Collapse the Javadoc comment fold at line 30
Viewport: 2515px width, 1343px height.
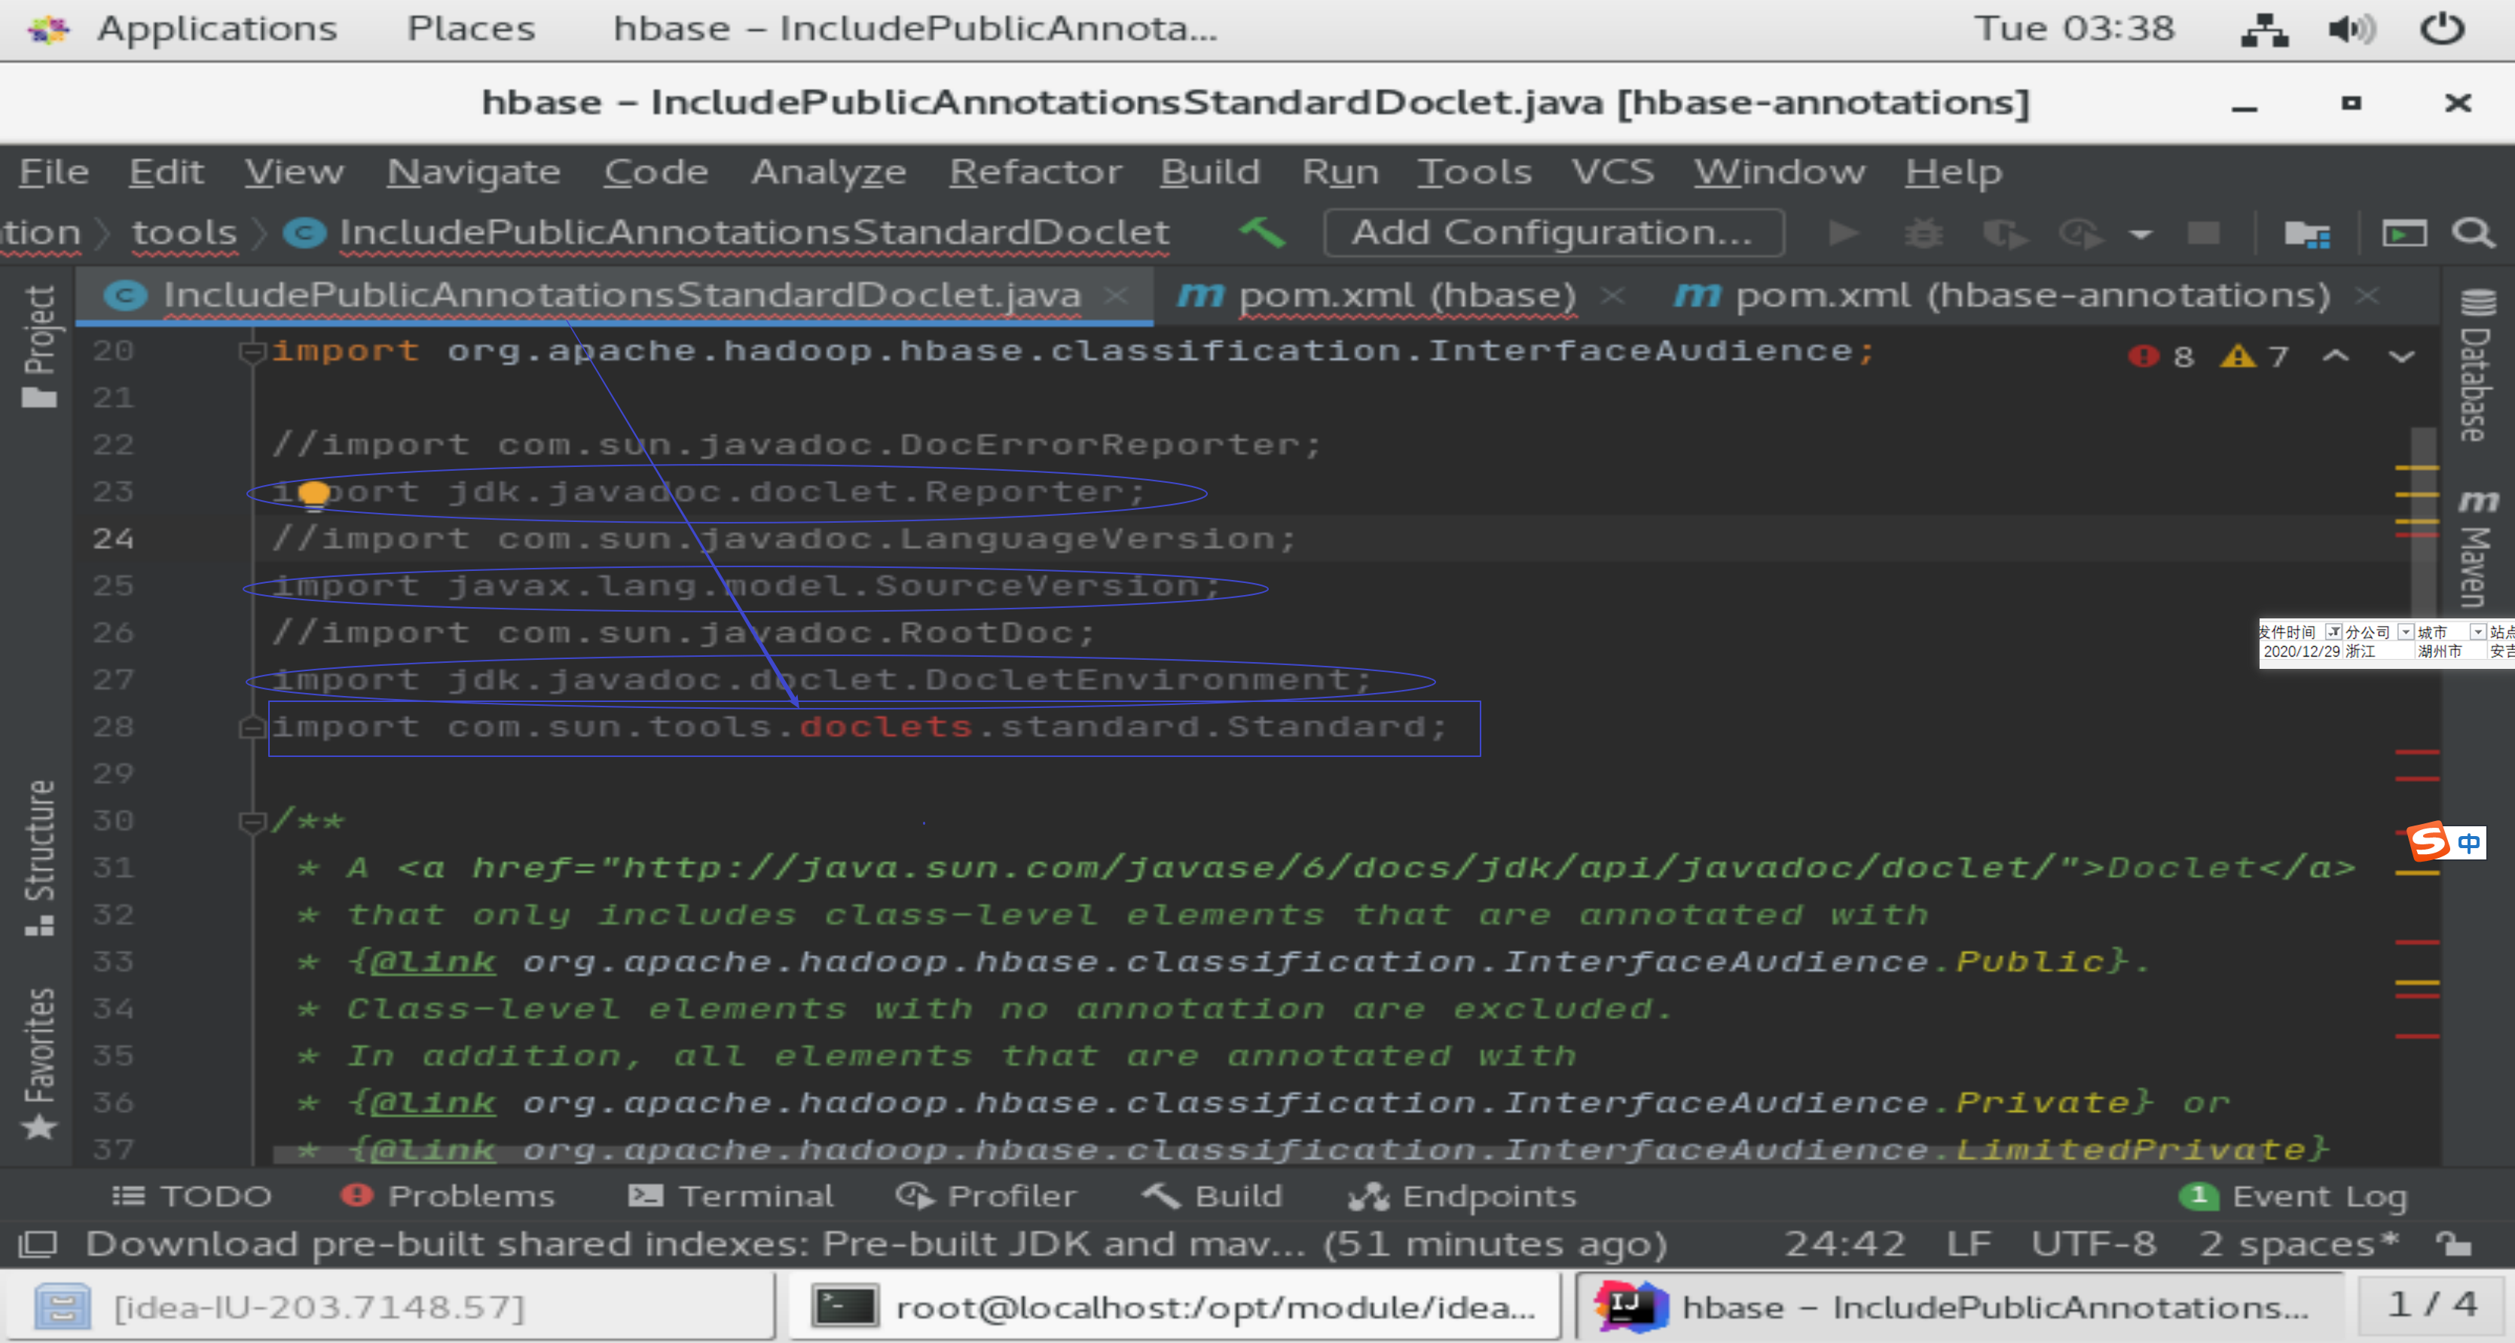pos(252,822)
